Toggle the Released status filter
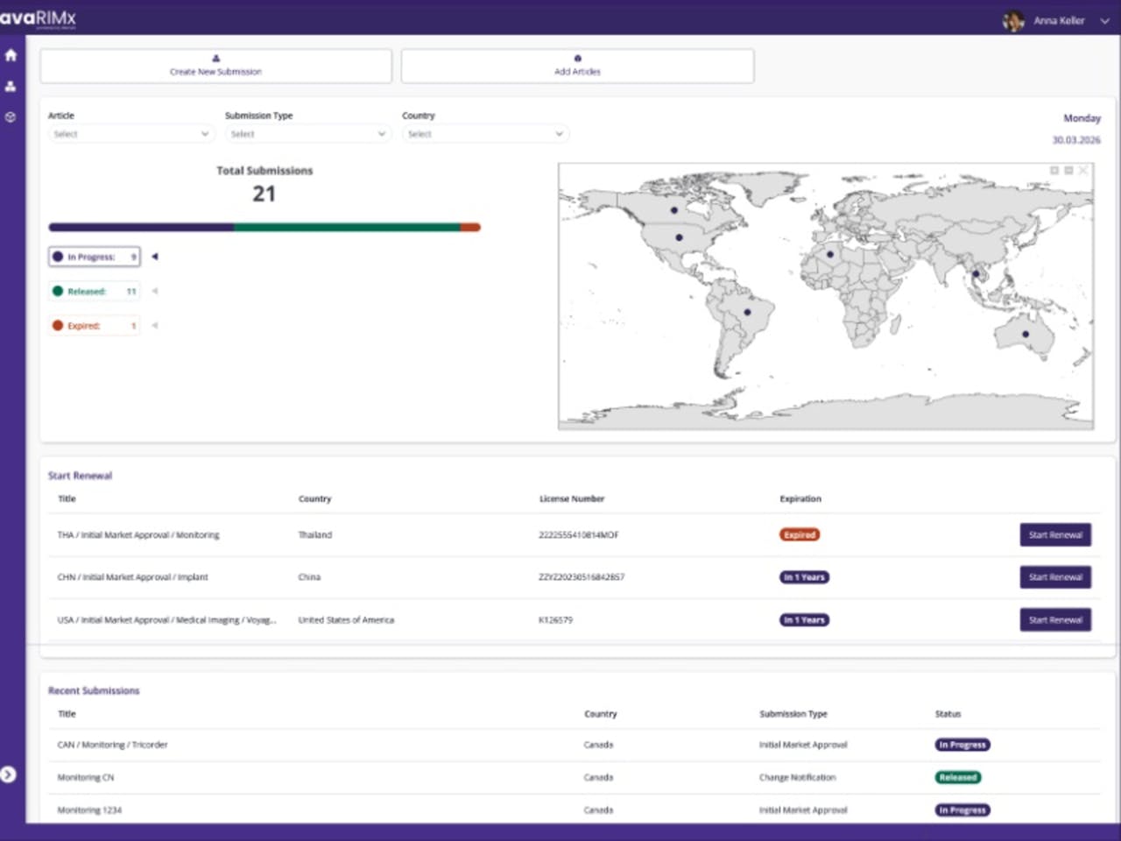 pyautogui.click(x=95, y=291)
